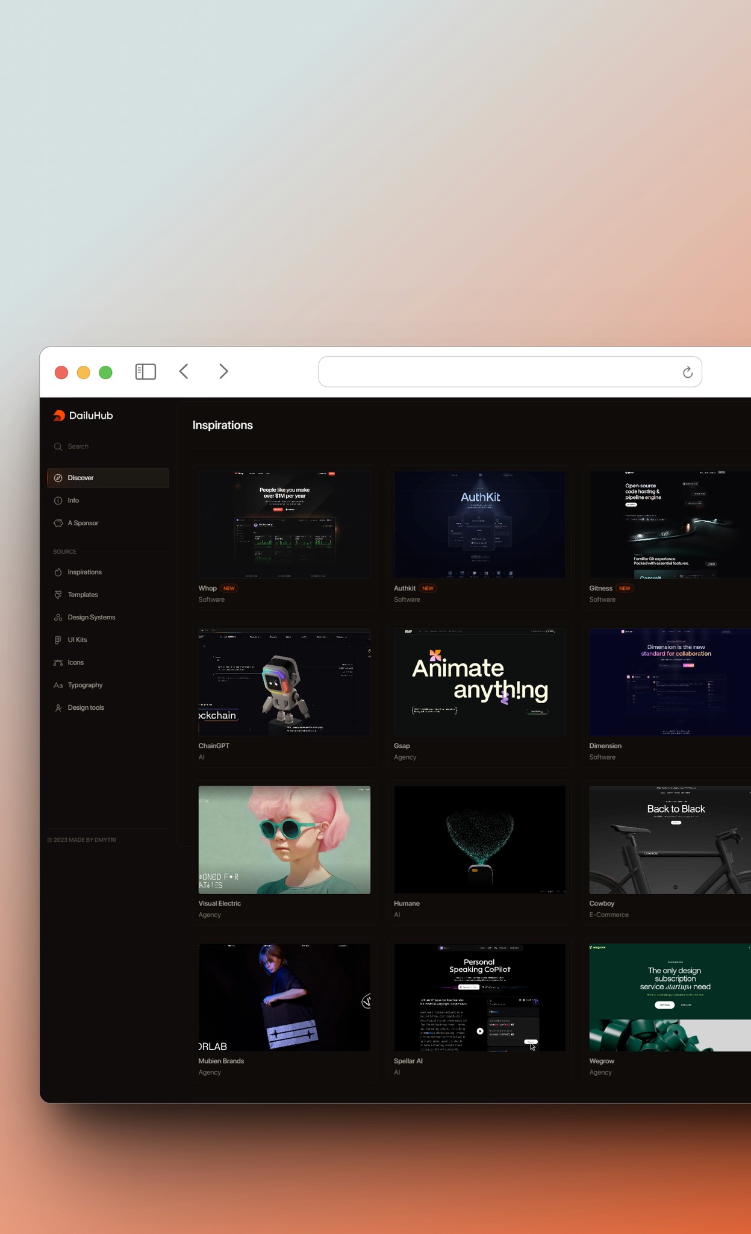Image resolution: width=751 pixels, height=1234 pixels.
Task: Select Templates in the Source list
Action: [108, 595]
